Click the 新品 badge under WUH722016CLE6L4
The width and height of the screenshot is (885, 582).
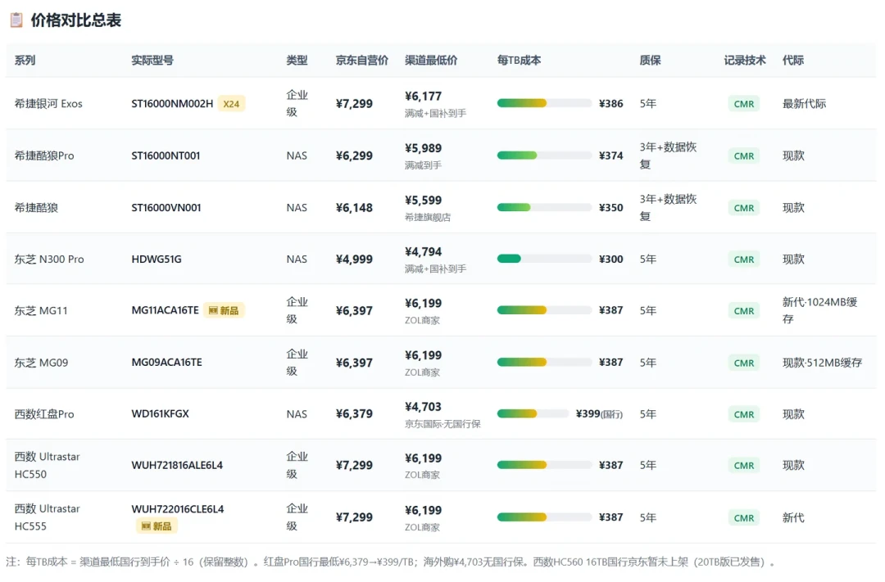[157, 526]
